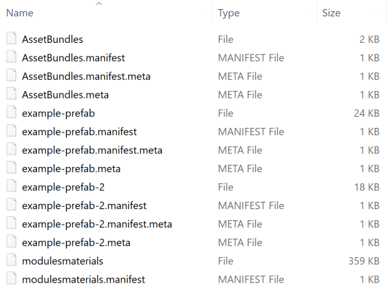
Task: Click the example-prefab file icon
Action: pyautogui.click(x=11, y=113)
